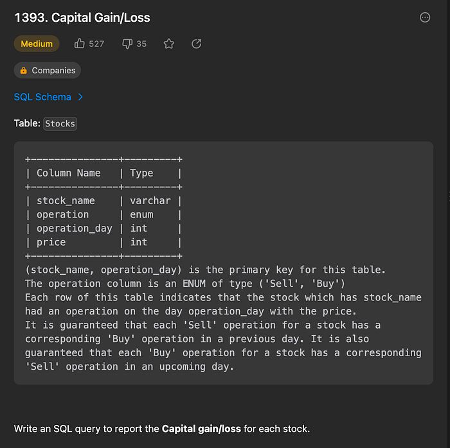Click the Column Name header in schema
Viewport: 450px width, 448px height.
coord(69,173)
